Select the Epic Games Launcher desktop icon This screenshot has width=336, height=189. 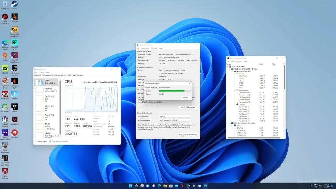coord(14,71)
